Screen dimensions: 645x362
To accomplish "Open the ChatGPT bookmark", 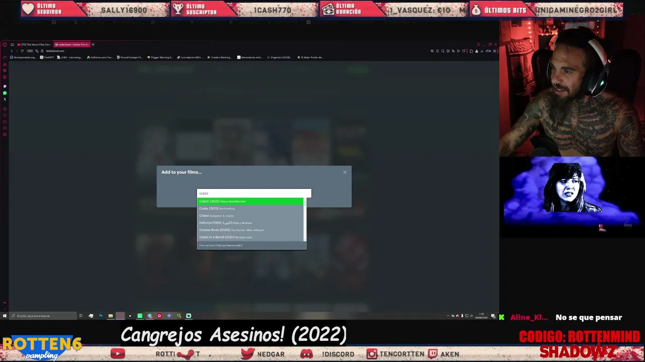I will click(47, 57).
